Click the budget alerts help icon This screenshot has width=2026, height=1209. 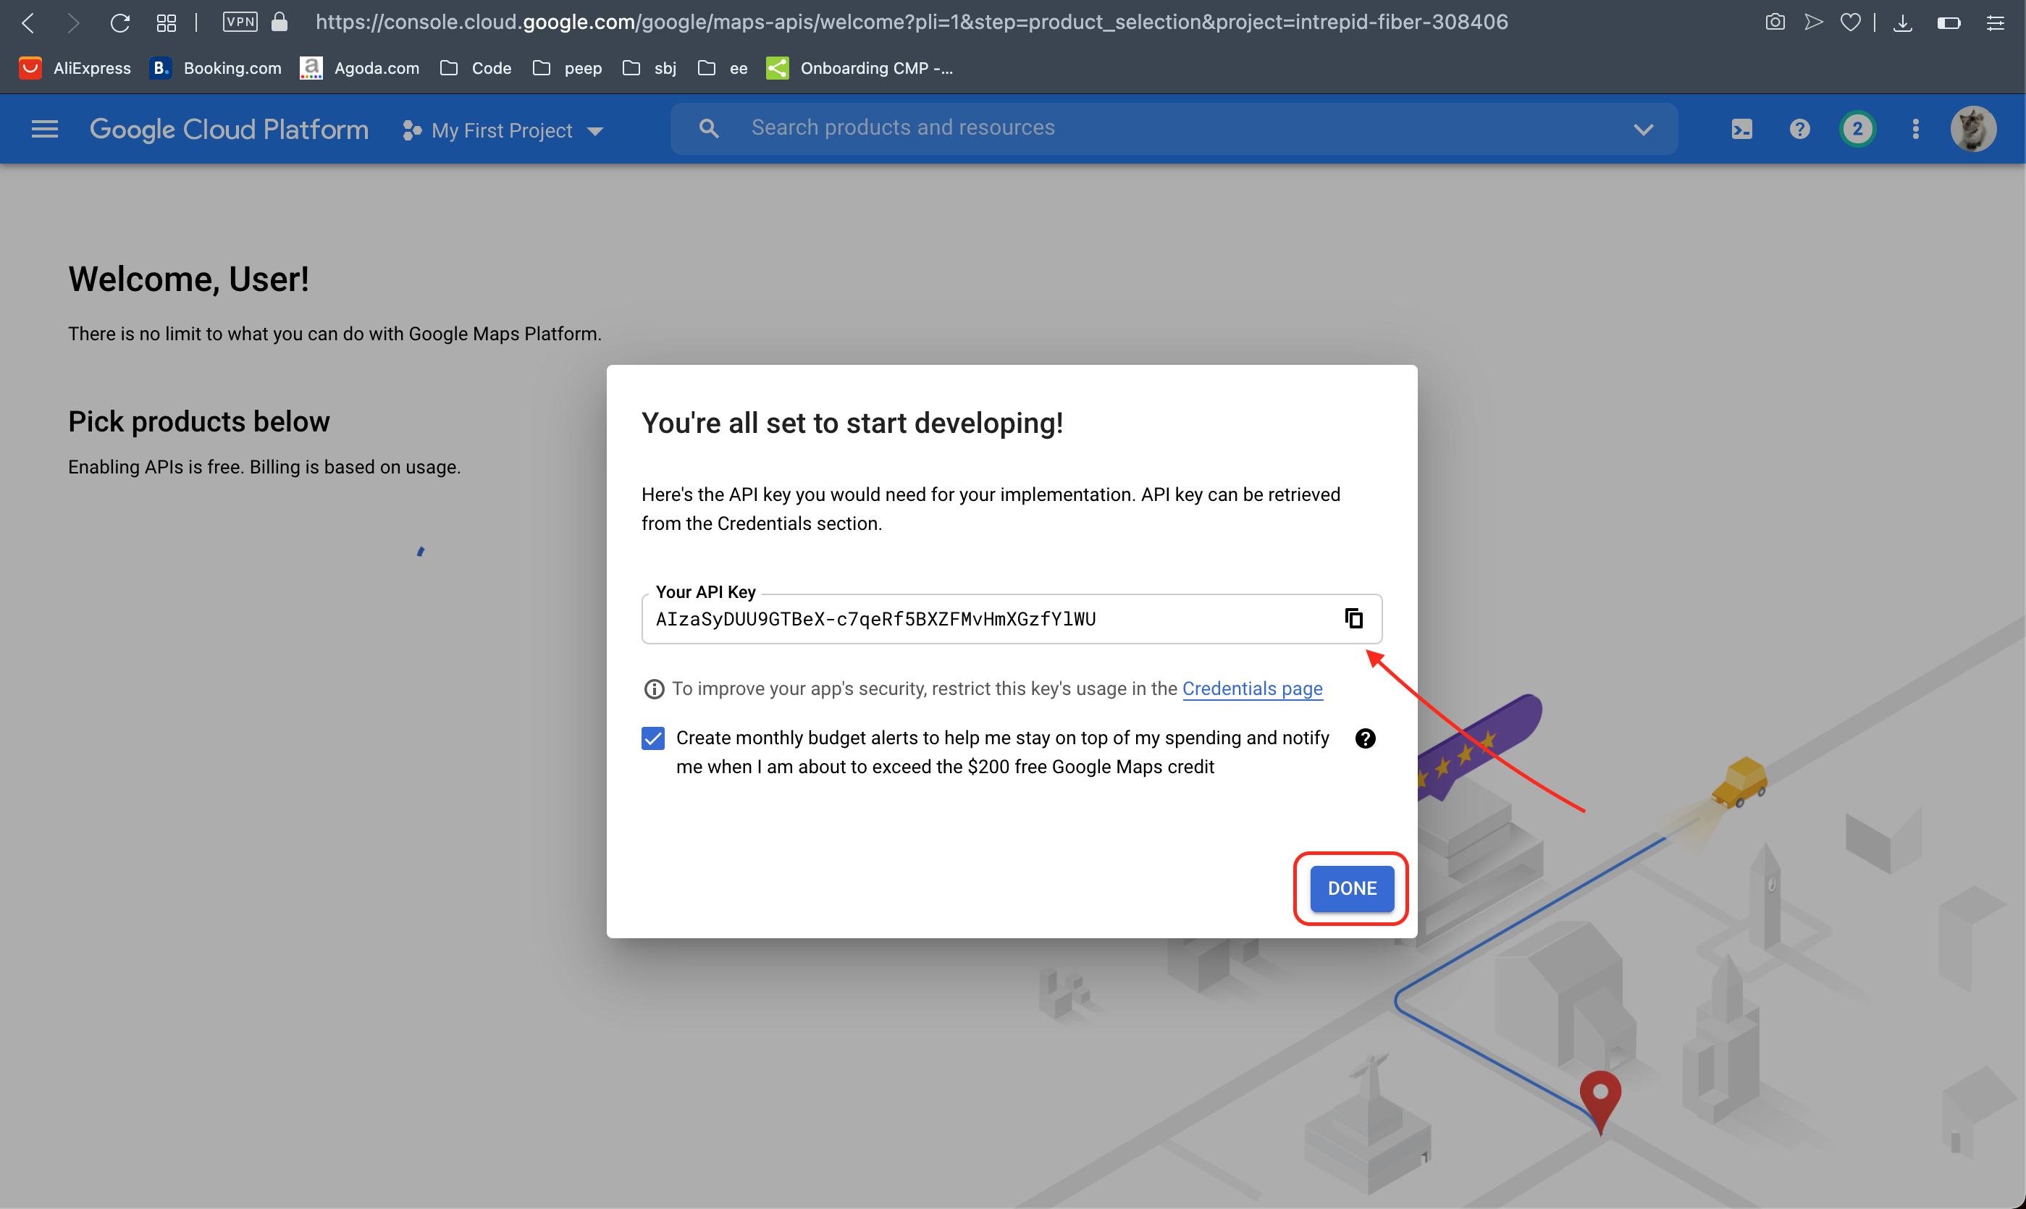coord(1366,738)
